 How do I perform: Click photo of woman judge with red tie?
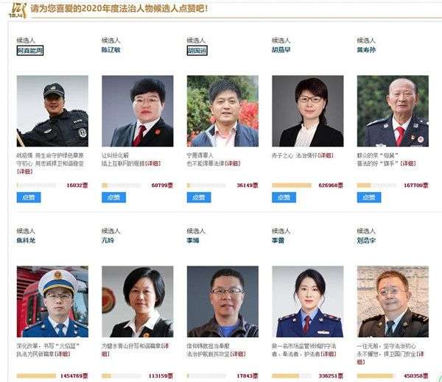pos(138,111)
